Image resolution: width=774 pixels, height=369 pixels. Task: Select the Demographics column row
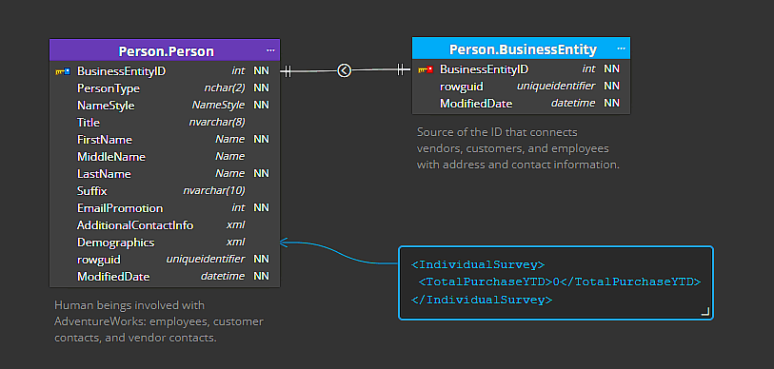(x=165, y=243)
